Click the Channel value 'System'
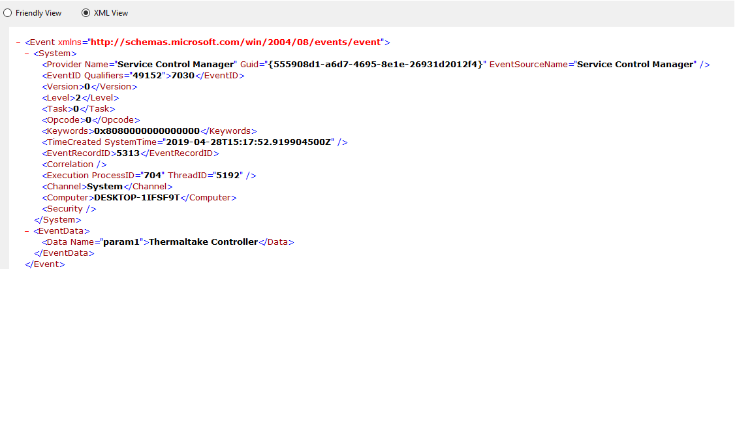The image size is (752, 423). point(104,186)
